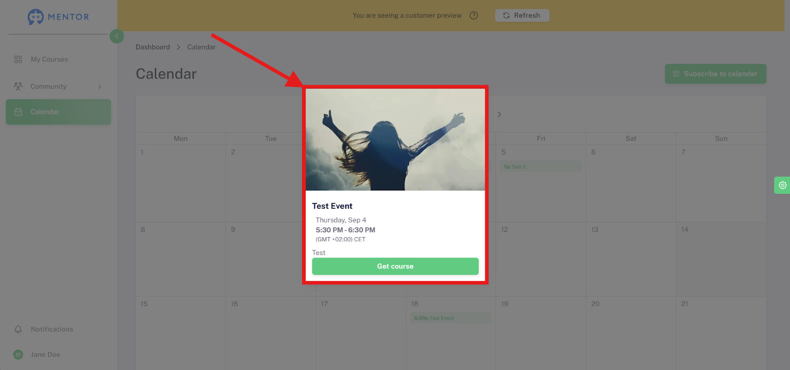Click the customer preview help icon

[474, 15]
